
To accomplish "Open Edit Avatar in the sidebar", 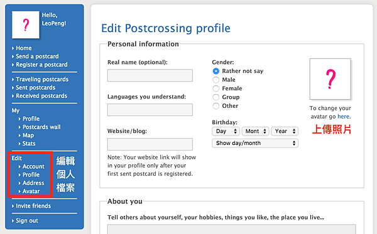I will 31,191.
